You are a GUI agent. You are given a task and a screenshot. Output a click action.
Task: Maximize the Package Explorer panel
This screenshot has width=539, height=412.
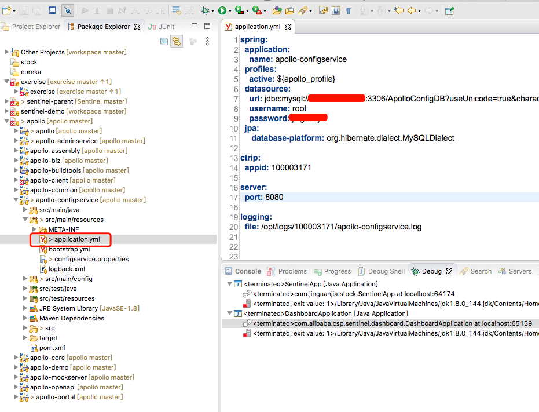click(x=207, y=26)
